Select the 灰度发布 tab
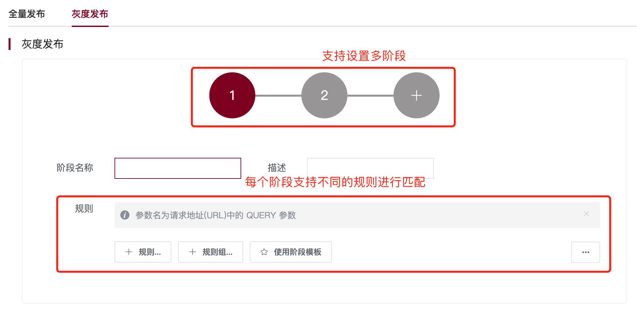 90,14
